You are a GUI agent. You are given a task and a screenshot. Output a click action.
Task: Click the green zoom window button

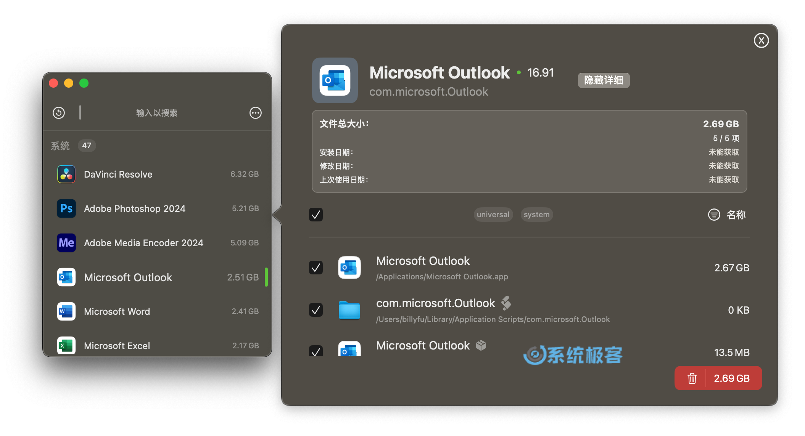coord(84,83)
